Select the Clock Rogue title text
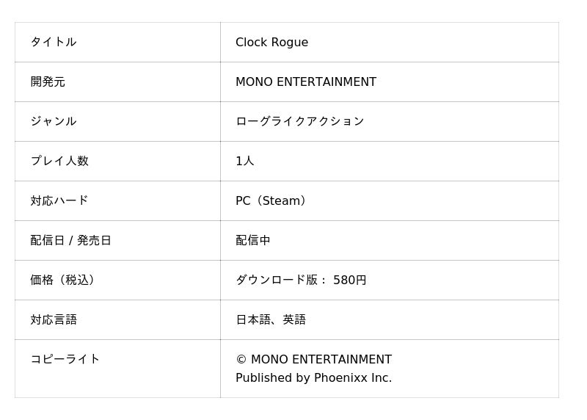This screenshot has width=587, height=420. click(271, 43)
